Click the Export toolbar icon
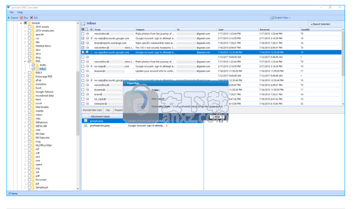Image resolution: width=354 pixels, height=209 pixels. pyautogui.click(x=9, y=18)
